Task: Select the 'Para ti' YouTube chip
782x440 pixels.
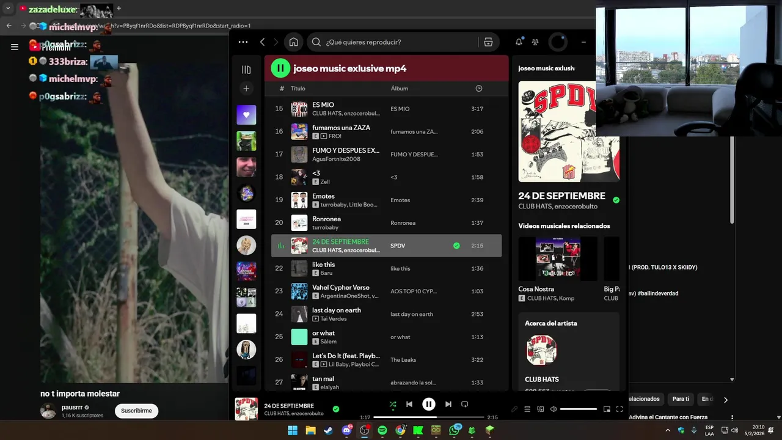Action: (x=681, y=399)
